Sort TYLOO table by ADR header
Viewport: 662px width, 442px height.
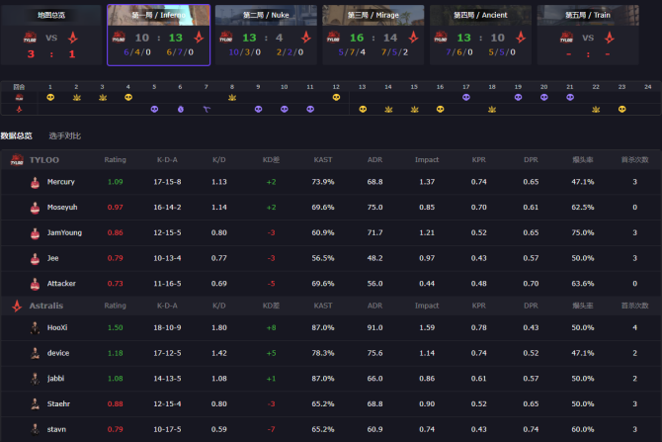click(374, 159)
